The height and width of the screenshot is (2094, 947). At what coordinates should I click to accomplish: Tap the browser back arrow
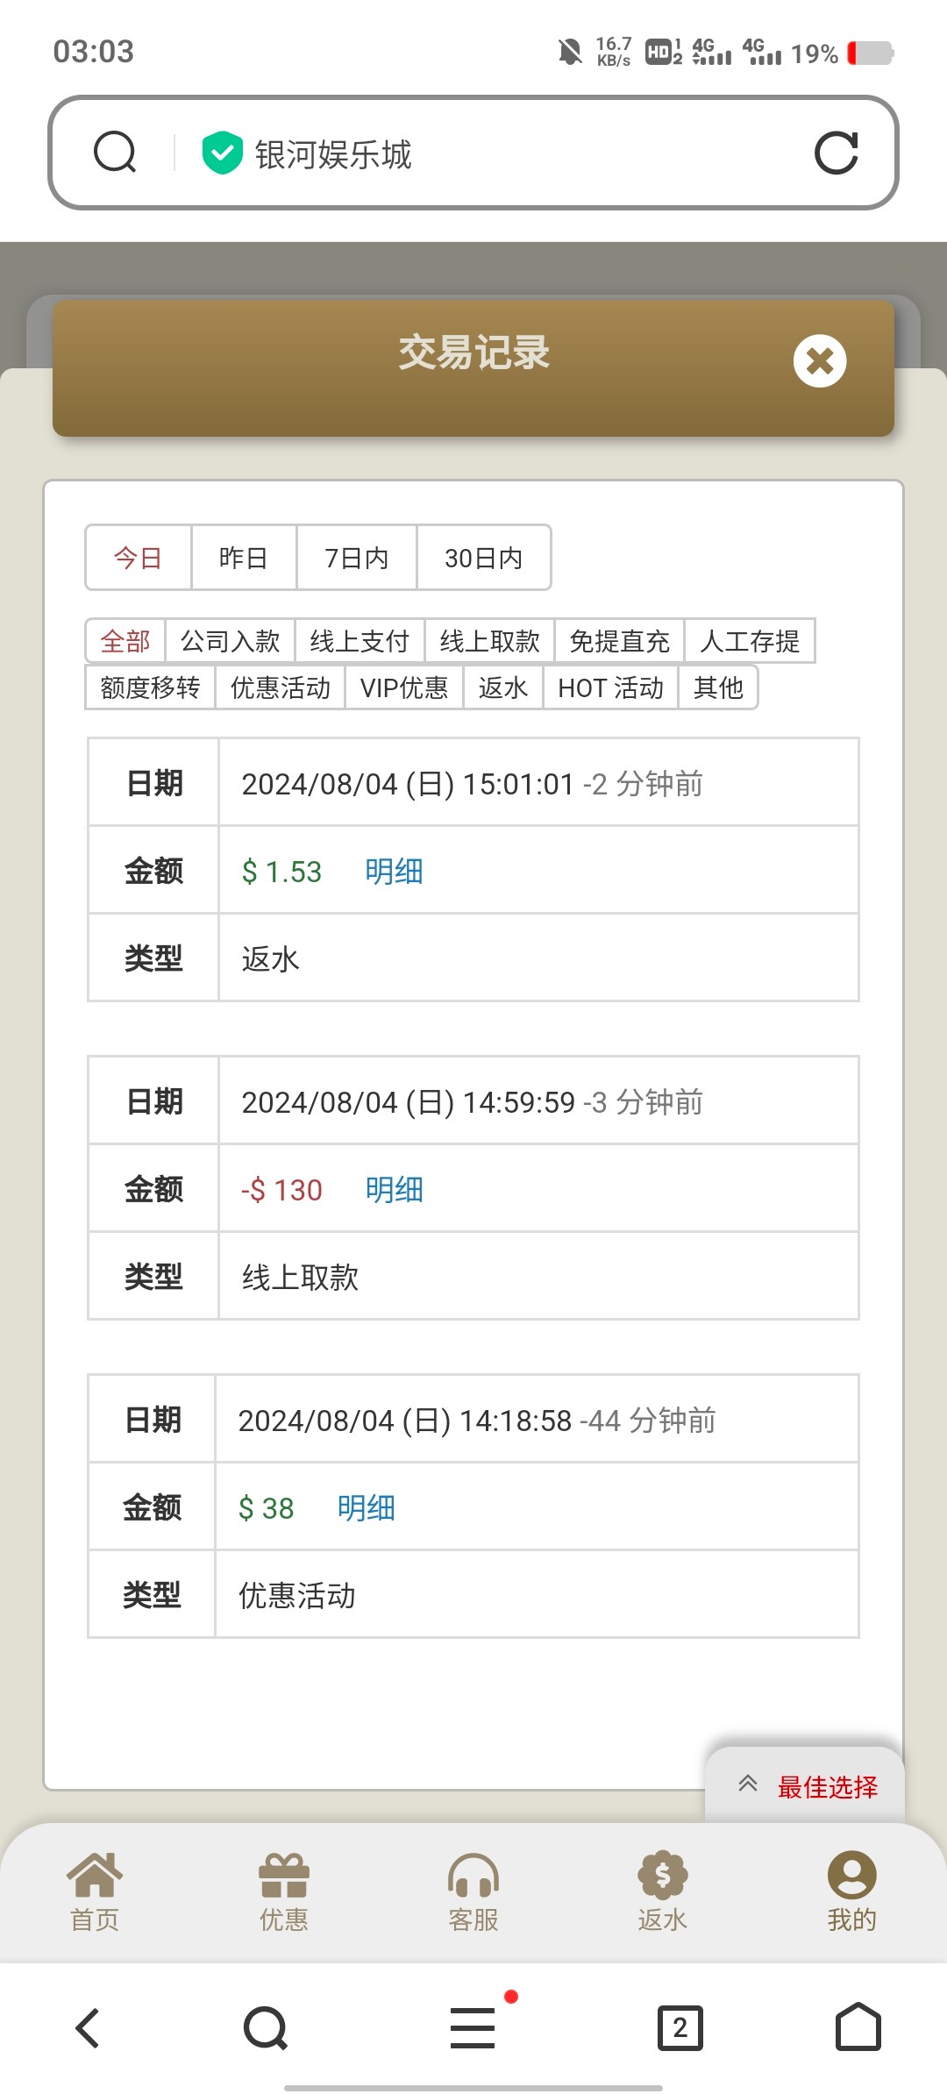[x=88, y=2027]
